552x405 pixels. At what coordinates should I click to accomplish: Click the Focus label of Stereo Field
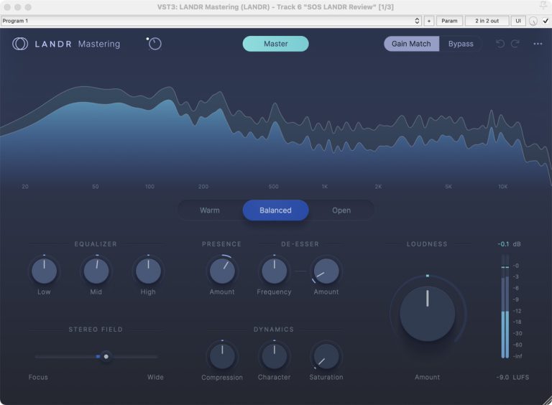tap(38, 377)
